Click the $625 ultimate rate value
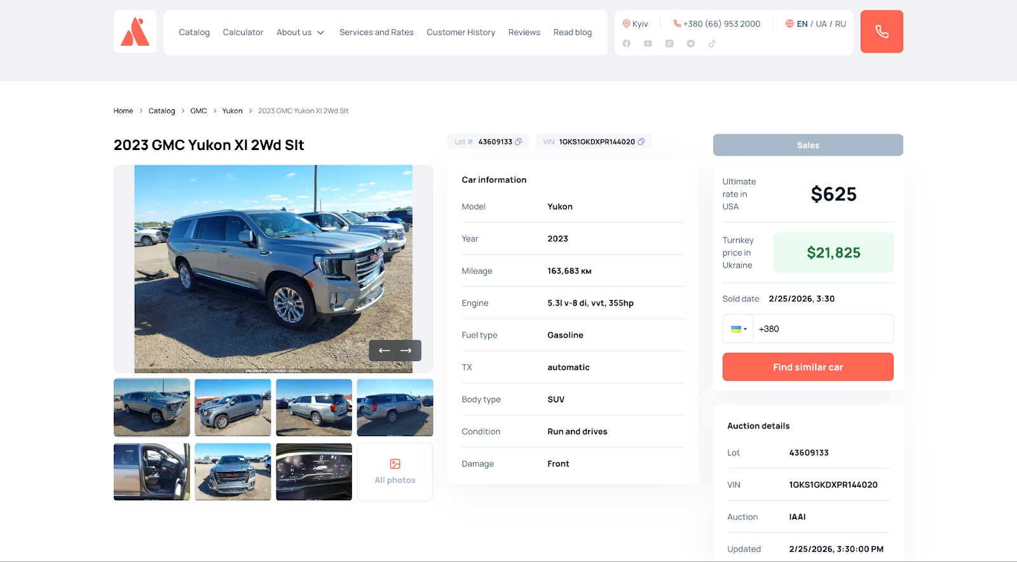 (833, 194)
